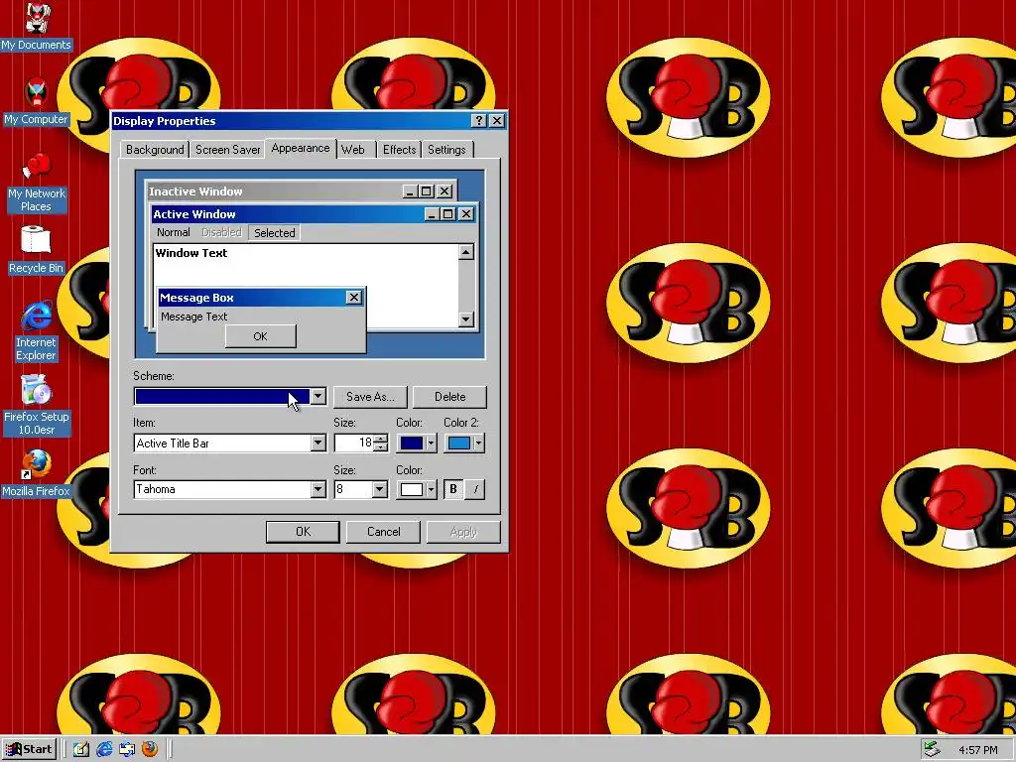Select the Recycle Bin desktop icon
Image resolution: width=1016 pixels, height=762 pixels.
click(37, 249)
